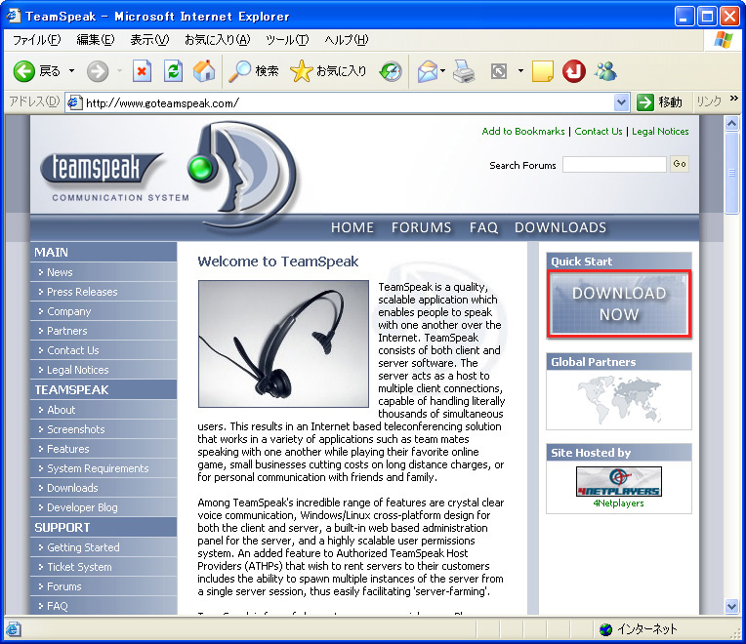Screen dimensions: 746x644
Task: Click the page icon in the status bar
Action: tap(13, 629)
